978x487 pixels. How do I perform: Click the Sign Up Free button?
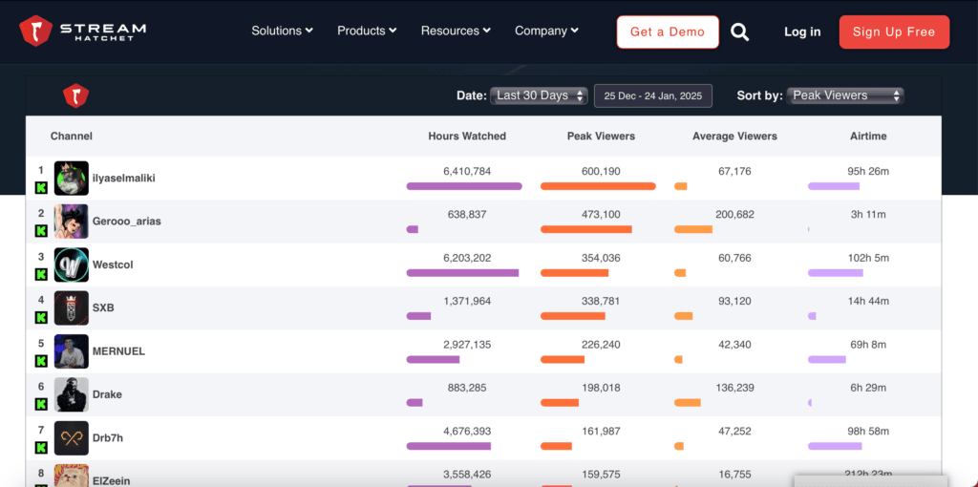point(894,32)
